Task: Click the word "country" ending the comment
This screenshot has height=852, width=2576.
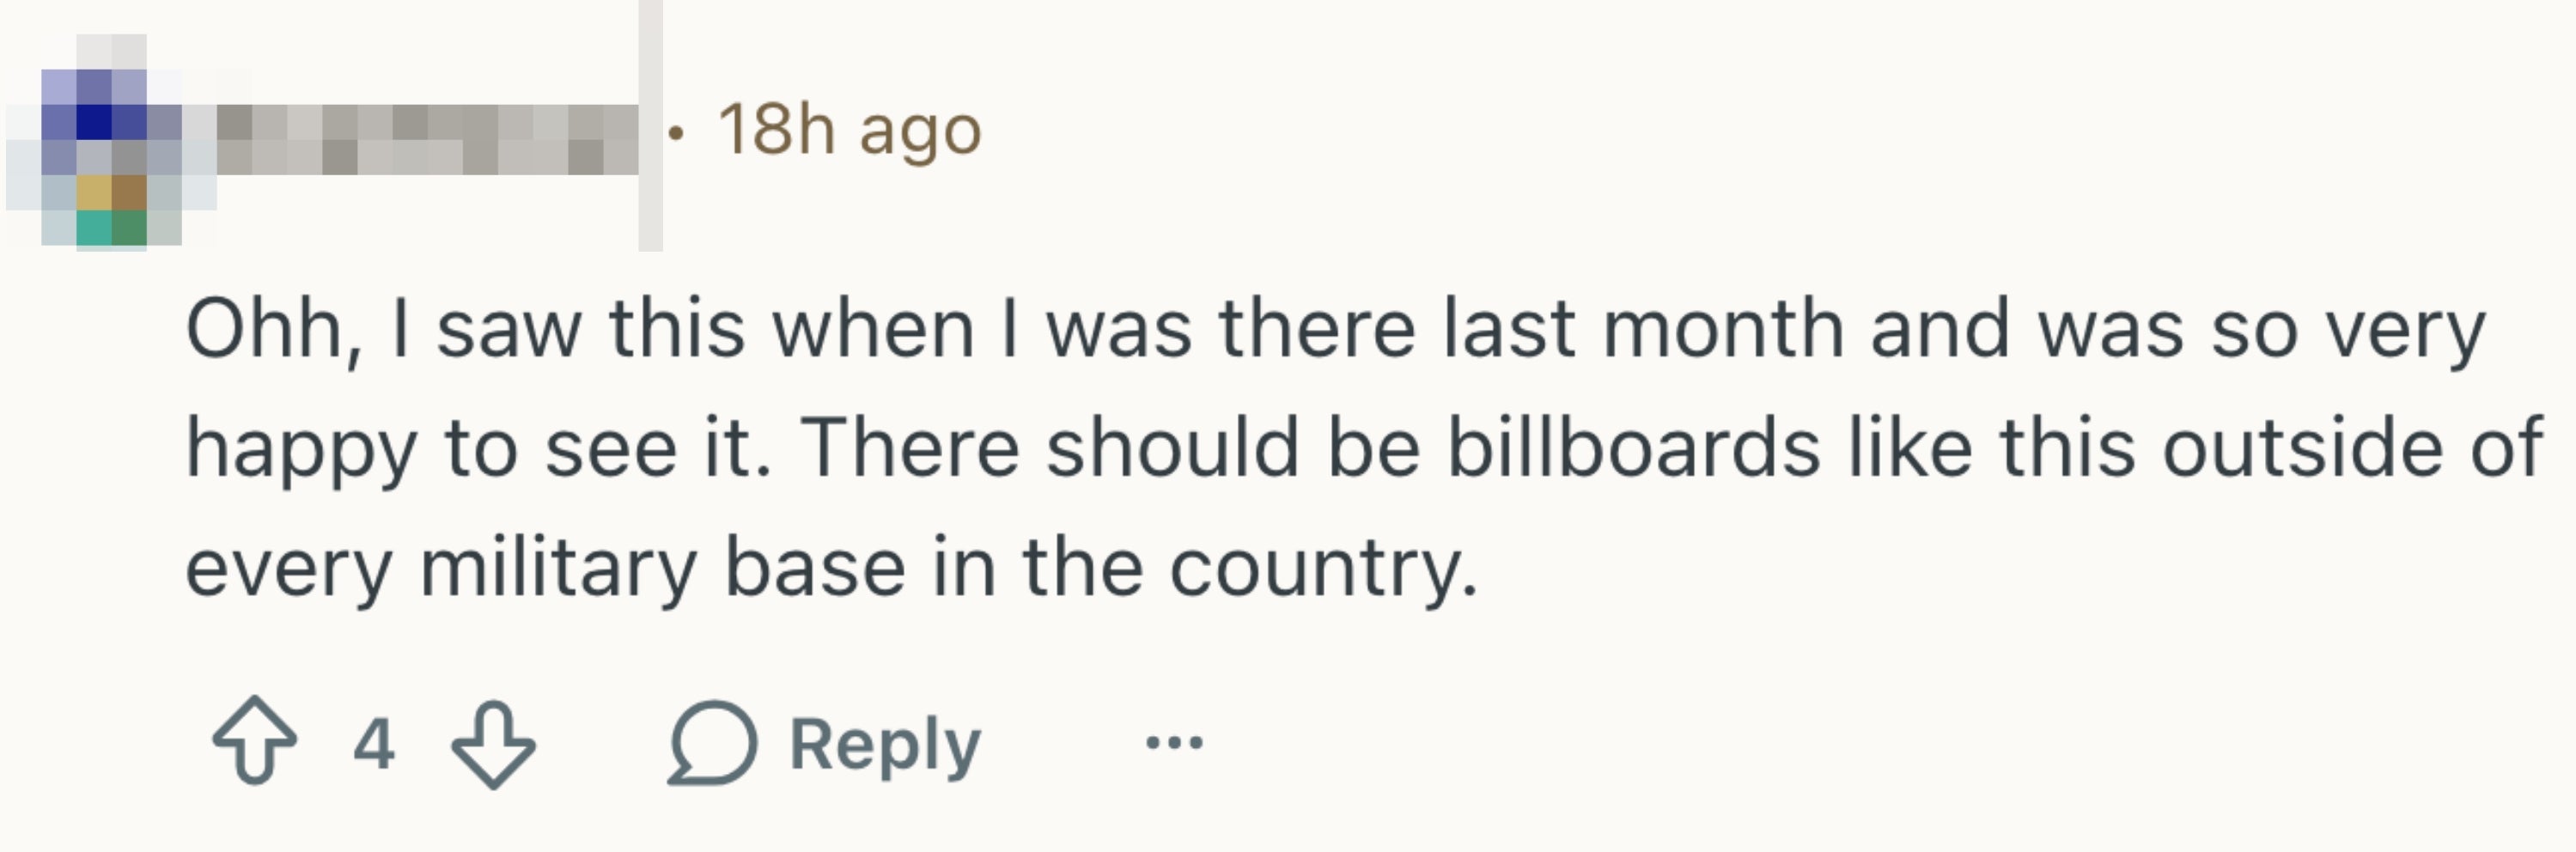Action: (1322, 569)
